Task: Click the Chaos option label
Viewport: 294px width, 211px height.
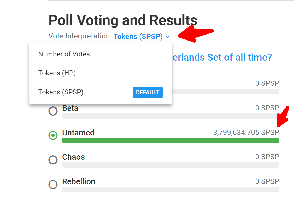Action: coord(74,157)
